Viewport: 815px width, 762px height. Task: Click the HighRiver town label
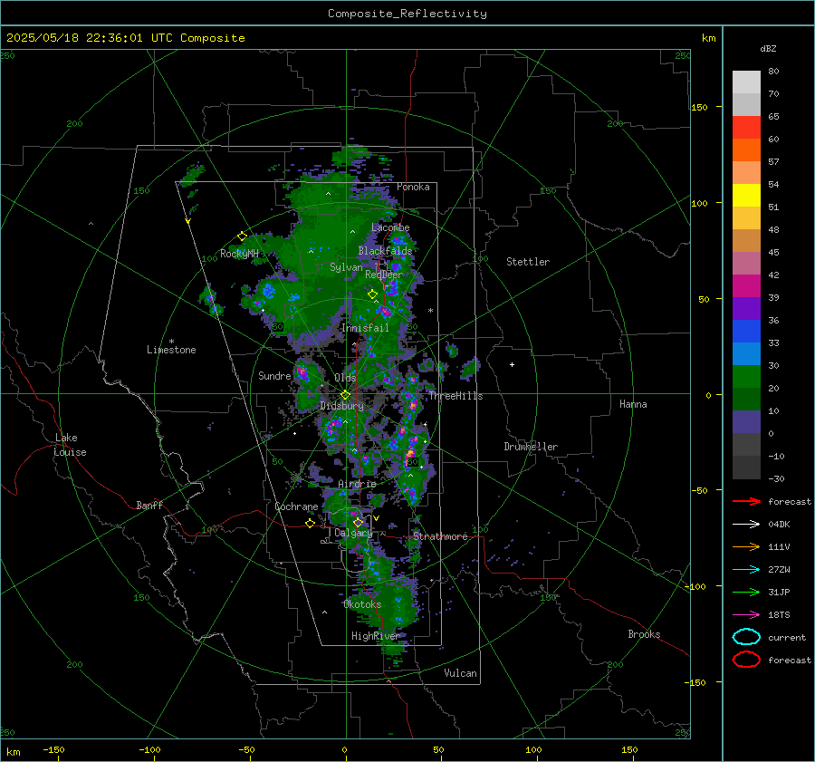375,636
